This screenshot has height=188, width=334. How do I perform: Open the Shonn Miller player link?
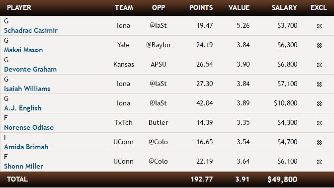[x=24, y=166]
